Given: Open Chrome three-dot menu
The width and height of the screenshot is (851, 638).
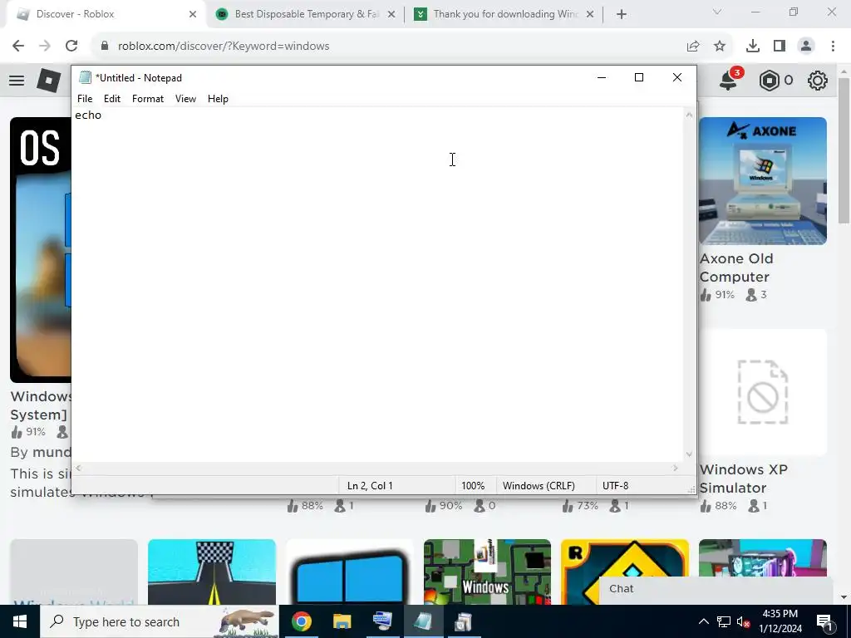Looking at the screenshot, I should pos(833,47).
